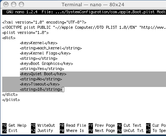
Task: Click the ^J Justify shortcut
Action: click(x=42, y=130)
